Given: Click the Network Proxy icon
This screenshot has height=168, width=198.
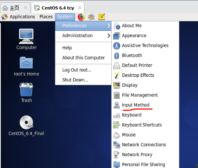Looking at the screenshot, I should click(x=117, y=155).
